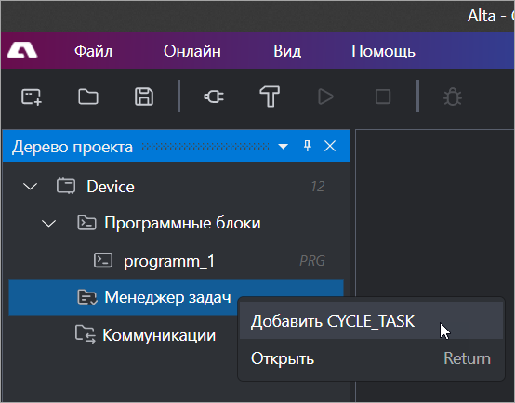The width and height of the screenshot is (515, 403).
Task: Open the Дерево проекта panel dropdown arrow
Action: [x=284, y=146]
